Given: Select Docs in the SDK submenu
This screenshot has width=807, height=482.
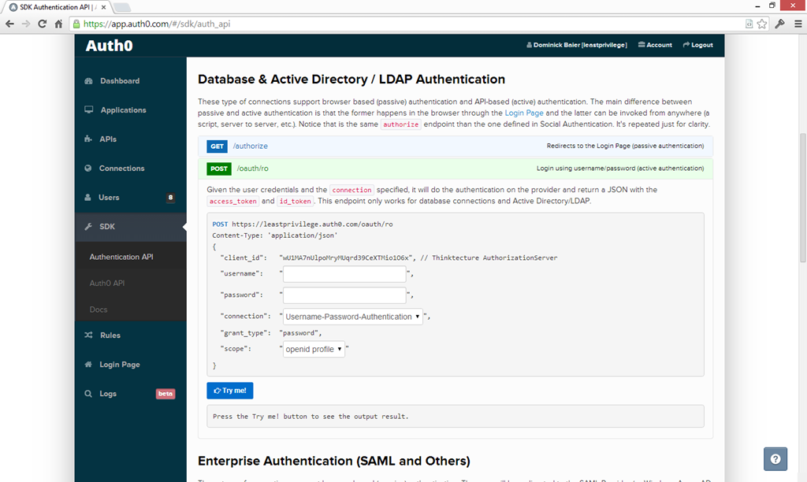Looking at the screenshot, I should click(x=99, y=310).
